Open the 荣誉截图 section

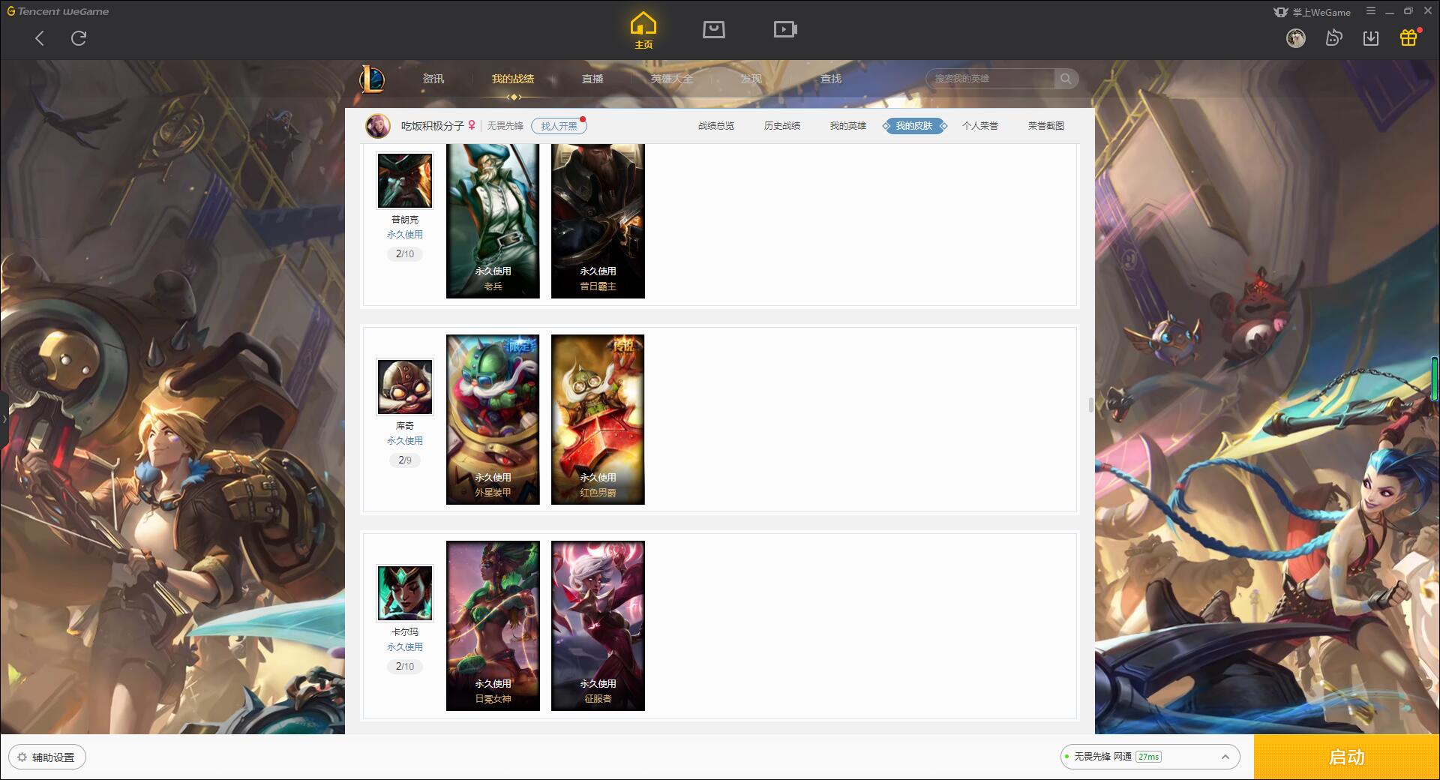(x=1046, y=126)
